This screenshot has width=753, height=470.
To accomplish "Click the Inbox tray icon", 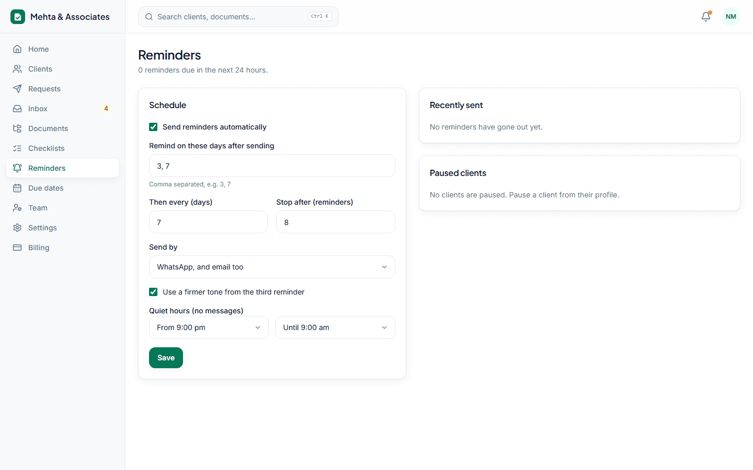I will pyautogui.click(x=17, y=109).
